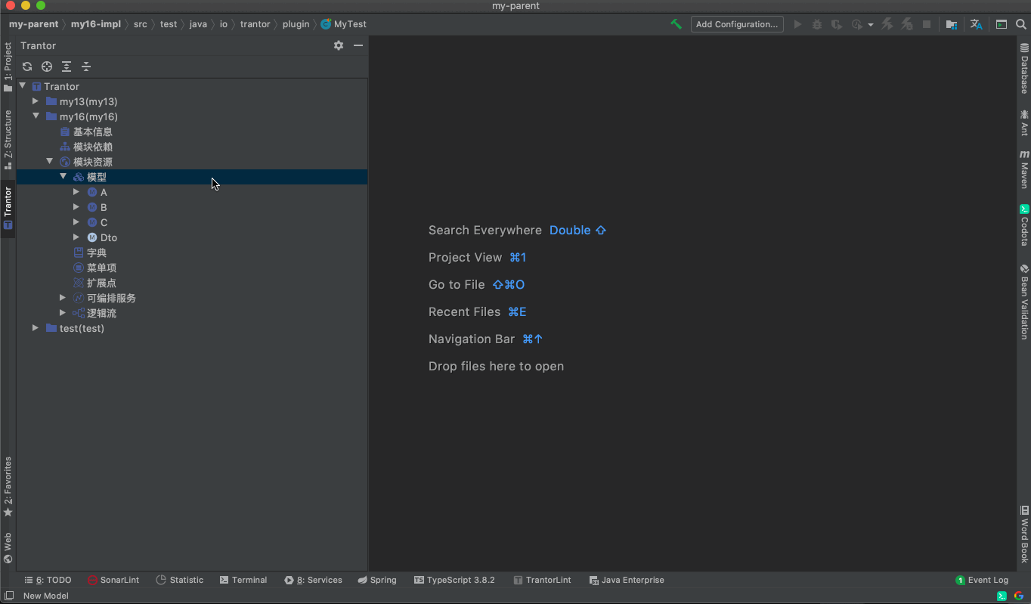1031x604 pixels.
Task: Expand the 可编排服务 node arrow
Action: [x=63, y=298]
